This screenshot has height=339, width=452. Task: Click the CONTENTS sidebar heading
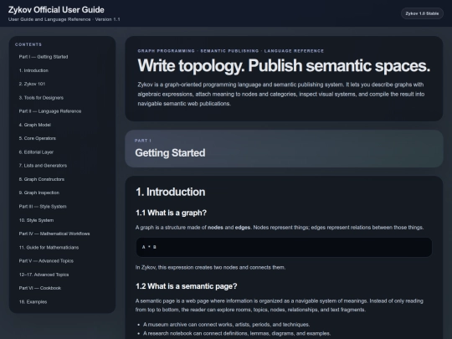point(28,44)
